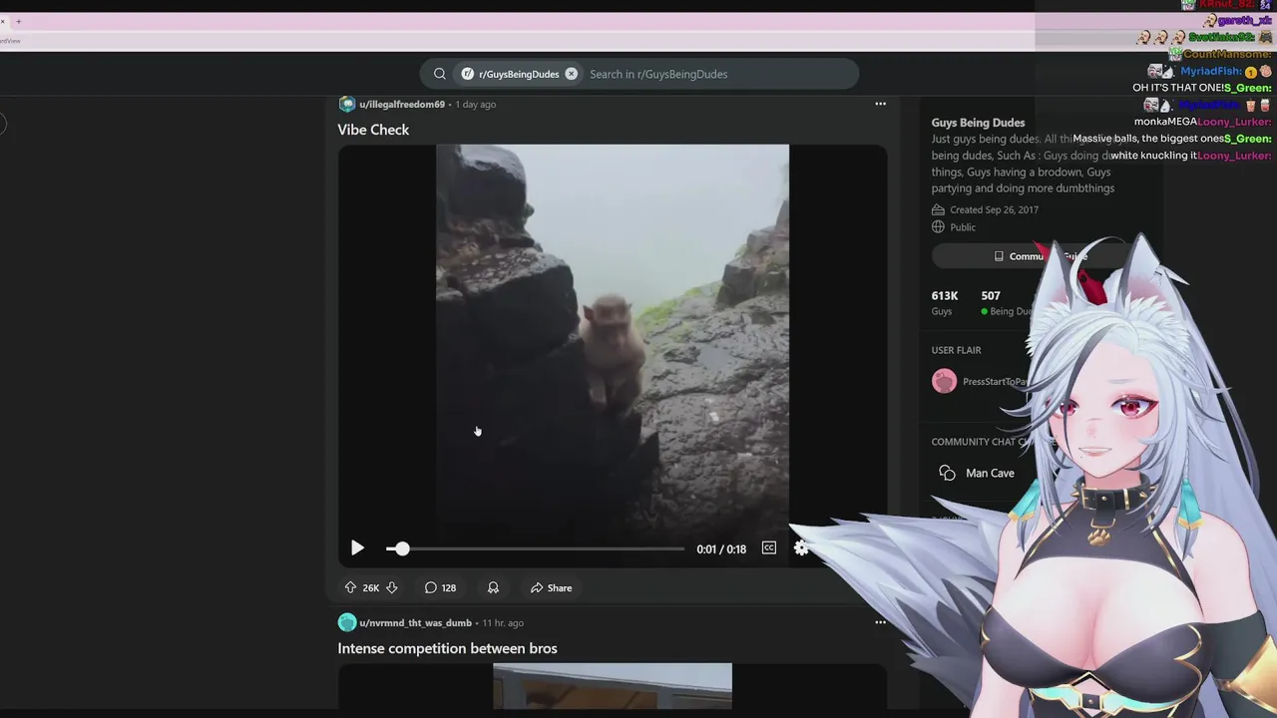Click the Created Sep 26, 2017 text
Image resolution: width=1277 pixels, height=718 pixels.
[994, 209]
